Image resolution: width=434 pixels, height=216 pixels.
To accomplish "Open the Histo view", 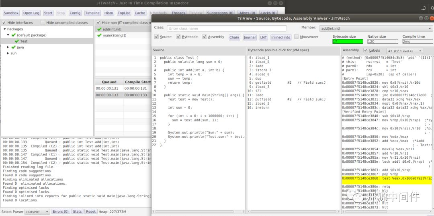I will click(109, 13).
